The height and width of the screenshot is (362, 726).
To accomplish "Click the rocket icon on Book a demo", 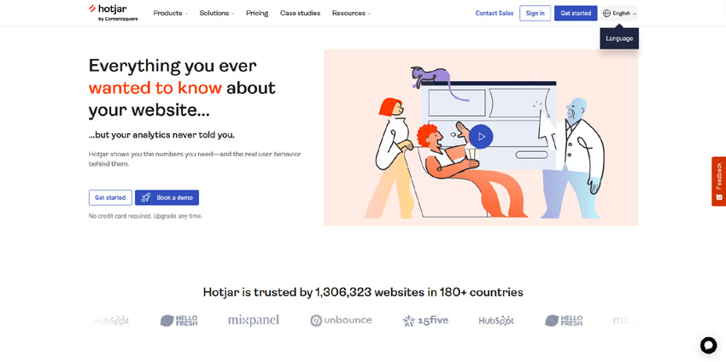I will pos(146,198).
